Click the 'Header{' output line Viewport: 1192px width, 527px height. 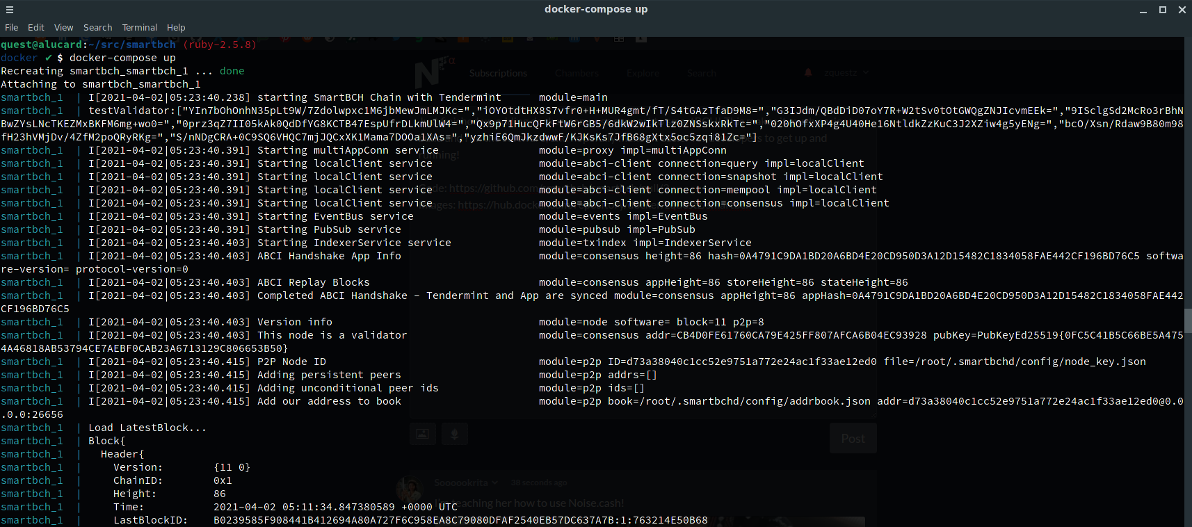(x=122, y=454)
